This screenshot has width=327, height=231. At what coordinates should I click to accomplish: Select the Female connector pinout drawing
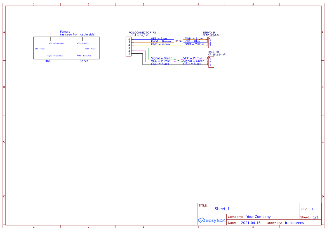pos(66,47)
